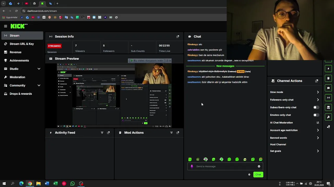The width and height of the screenshot is (334, 187).
Task: Open Stream URL & Key page
Action: (x=22, y=44)
